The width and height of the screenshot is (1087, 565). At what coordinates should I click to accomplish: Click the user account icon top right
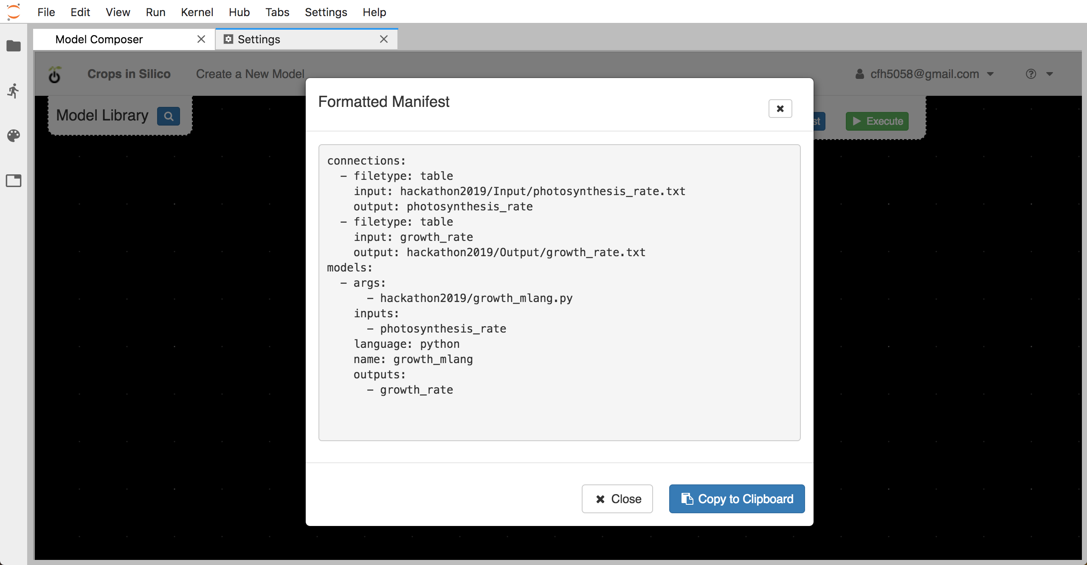click(x=857, y=73)
